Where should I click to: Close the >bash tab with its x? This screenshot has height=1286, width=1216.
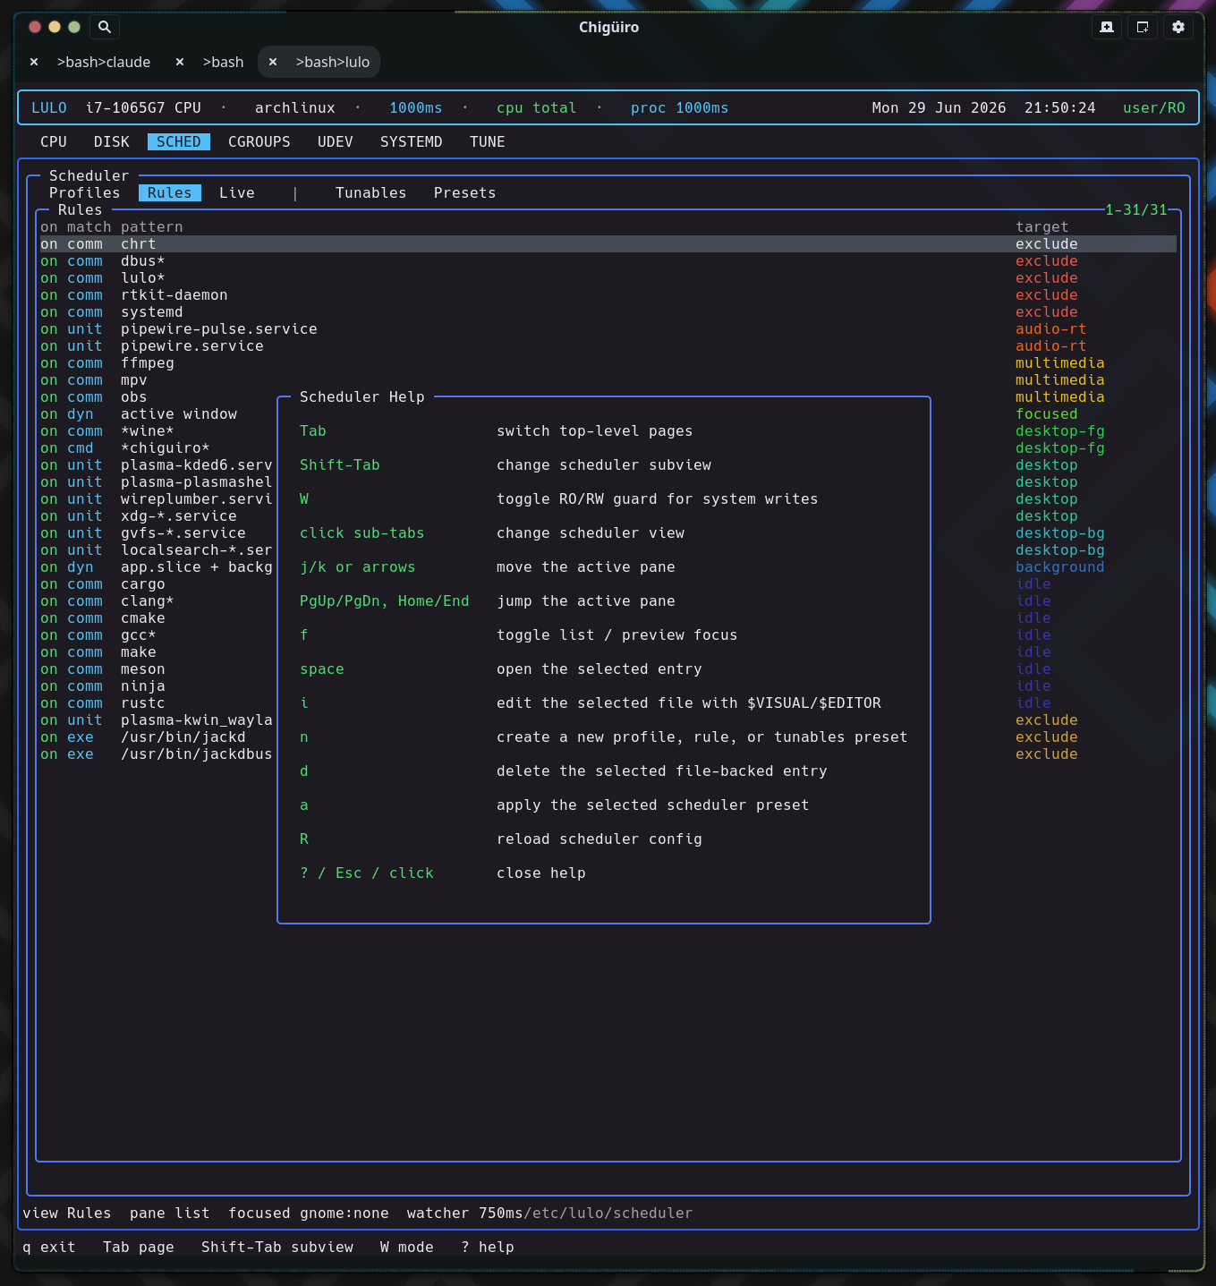(x=180, y=62)
